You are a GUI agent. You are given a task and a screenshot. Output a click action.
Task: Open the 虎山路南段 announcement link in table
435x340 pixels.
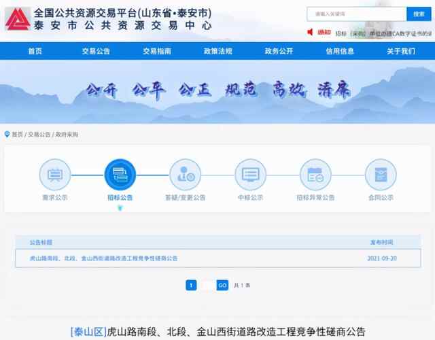[x=103, y=258]
